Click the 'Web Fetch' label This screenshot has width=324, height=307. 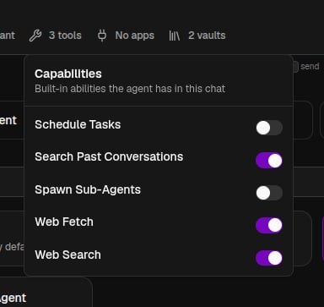(64, 222)
